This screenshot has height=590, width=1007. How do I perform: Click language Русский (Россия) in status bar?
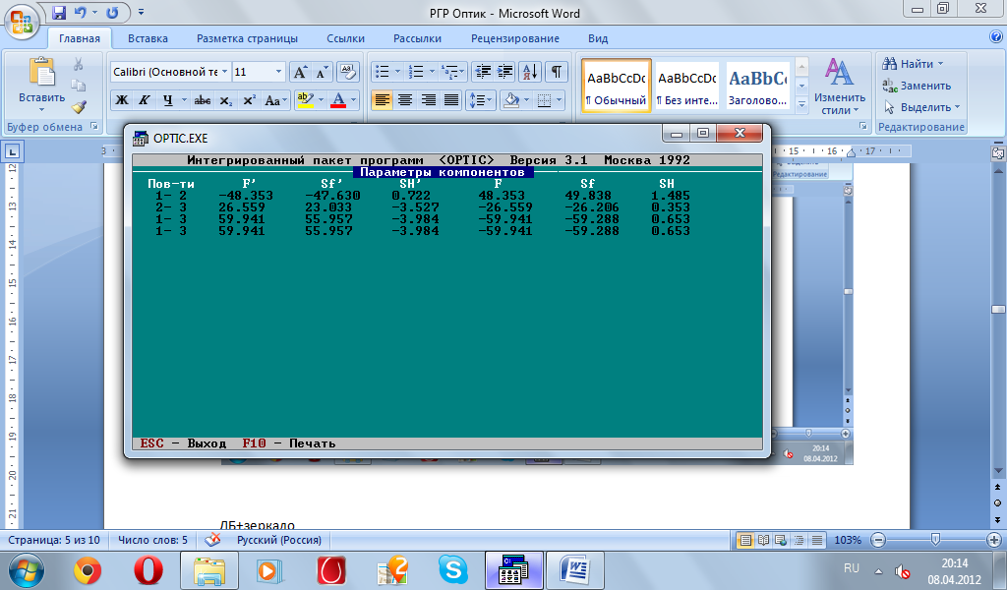(x=278, y=540)
